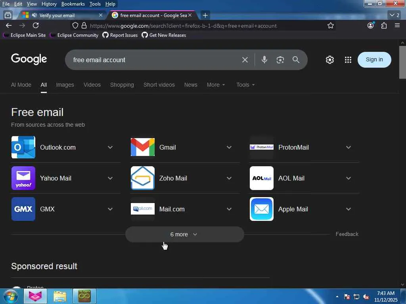406x304 pixels.
Task: Open the Firefox View icon
Action: (x=8, y=15)
